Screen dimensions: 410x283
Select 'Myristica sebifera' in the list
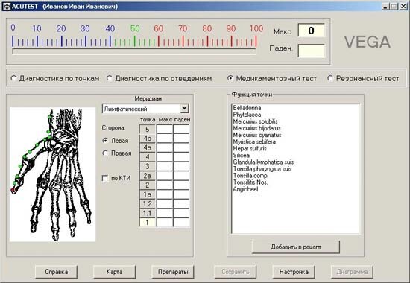[254, 142]
